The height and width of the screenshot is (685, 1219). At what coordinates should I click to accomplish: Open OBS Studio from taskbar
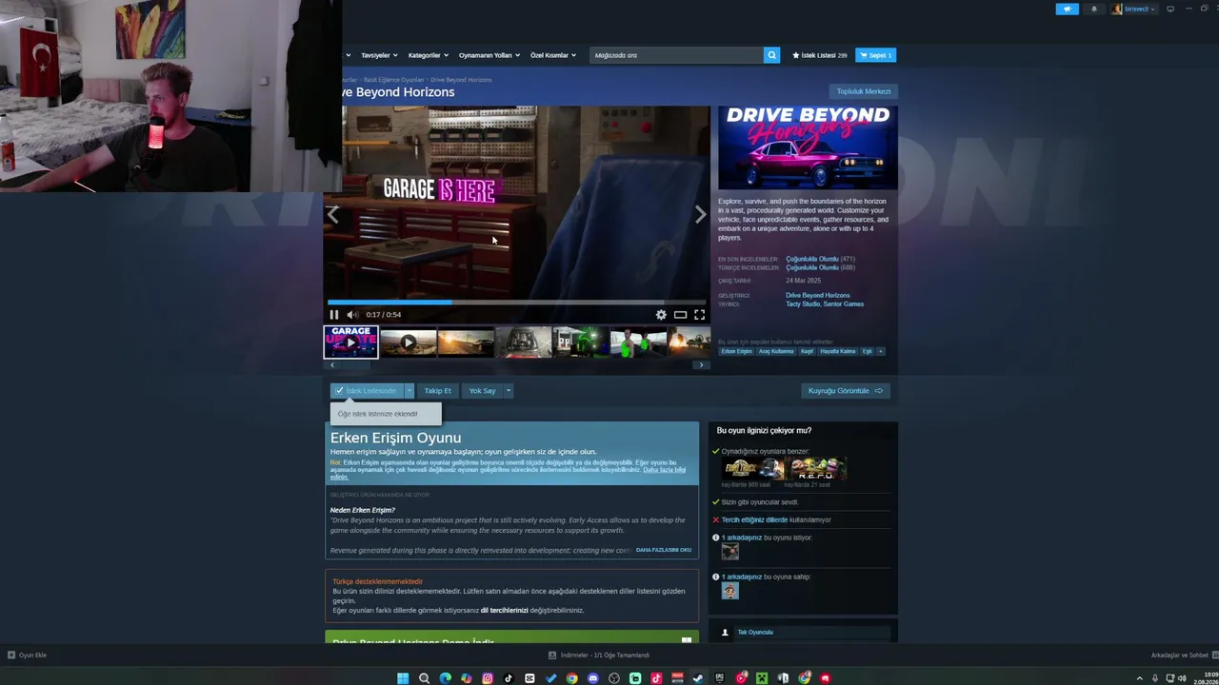614,678
